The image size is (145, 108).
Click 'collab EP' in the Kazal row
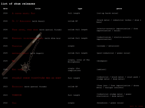(73, 21)
